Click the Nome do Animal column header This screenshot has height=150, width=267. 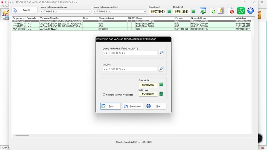tap(112, 18)
